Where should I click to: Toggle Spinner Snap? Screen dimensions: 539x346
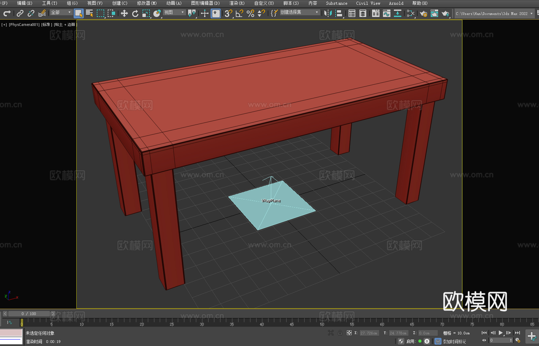click(x=261, y=13)
